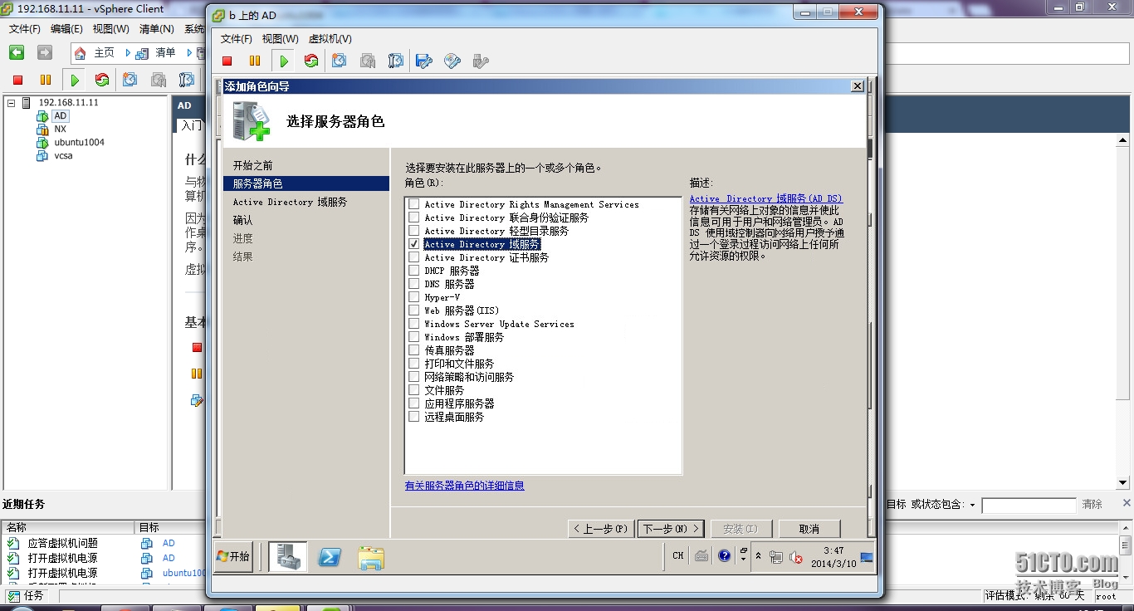Open state filter dropdown beside 或状态包含
This screenshot has width=1134, height=611.
972,505
